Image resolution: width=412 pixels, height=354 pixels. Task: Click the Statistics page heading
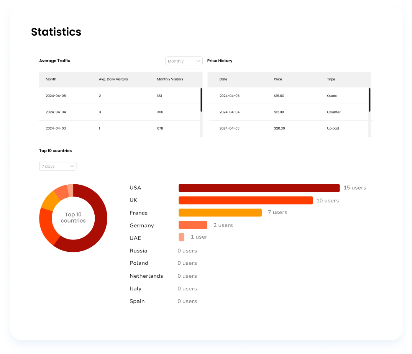(x=56, y=32)
